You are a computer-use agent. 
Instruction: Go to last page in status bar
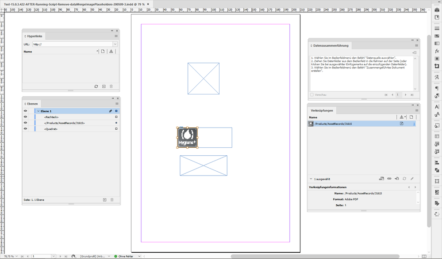(66, 256)
